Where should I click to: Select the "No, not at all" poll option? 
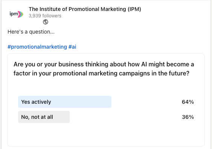point(106,117)
